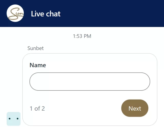Click the 1:53 PM timestamp
Screen dimensions: 164x127
82,36
